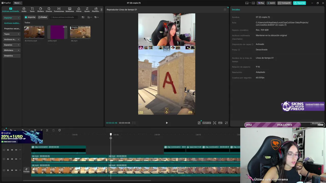Open the window layout selector icon
326x183 pixels.
point(248,3)
